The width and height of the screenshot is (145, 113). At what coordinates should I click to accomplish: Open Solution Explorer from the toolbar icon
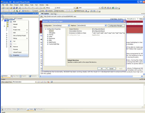102,8
